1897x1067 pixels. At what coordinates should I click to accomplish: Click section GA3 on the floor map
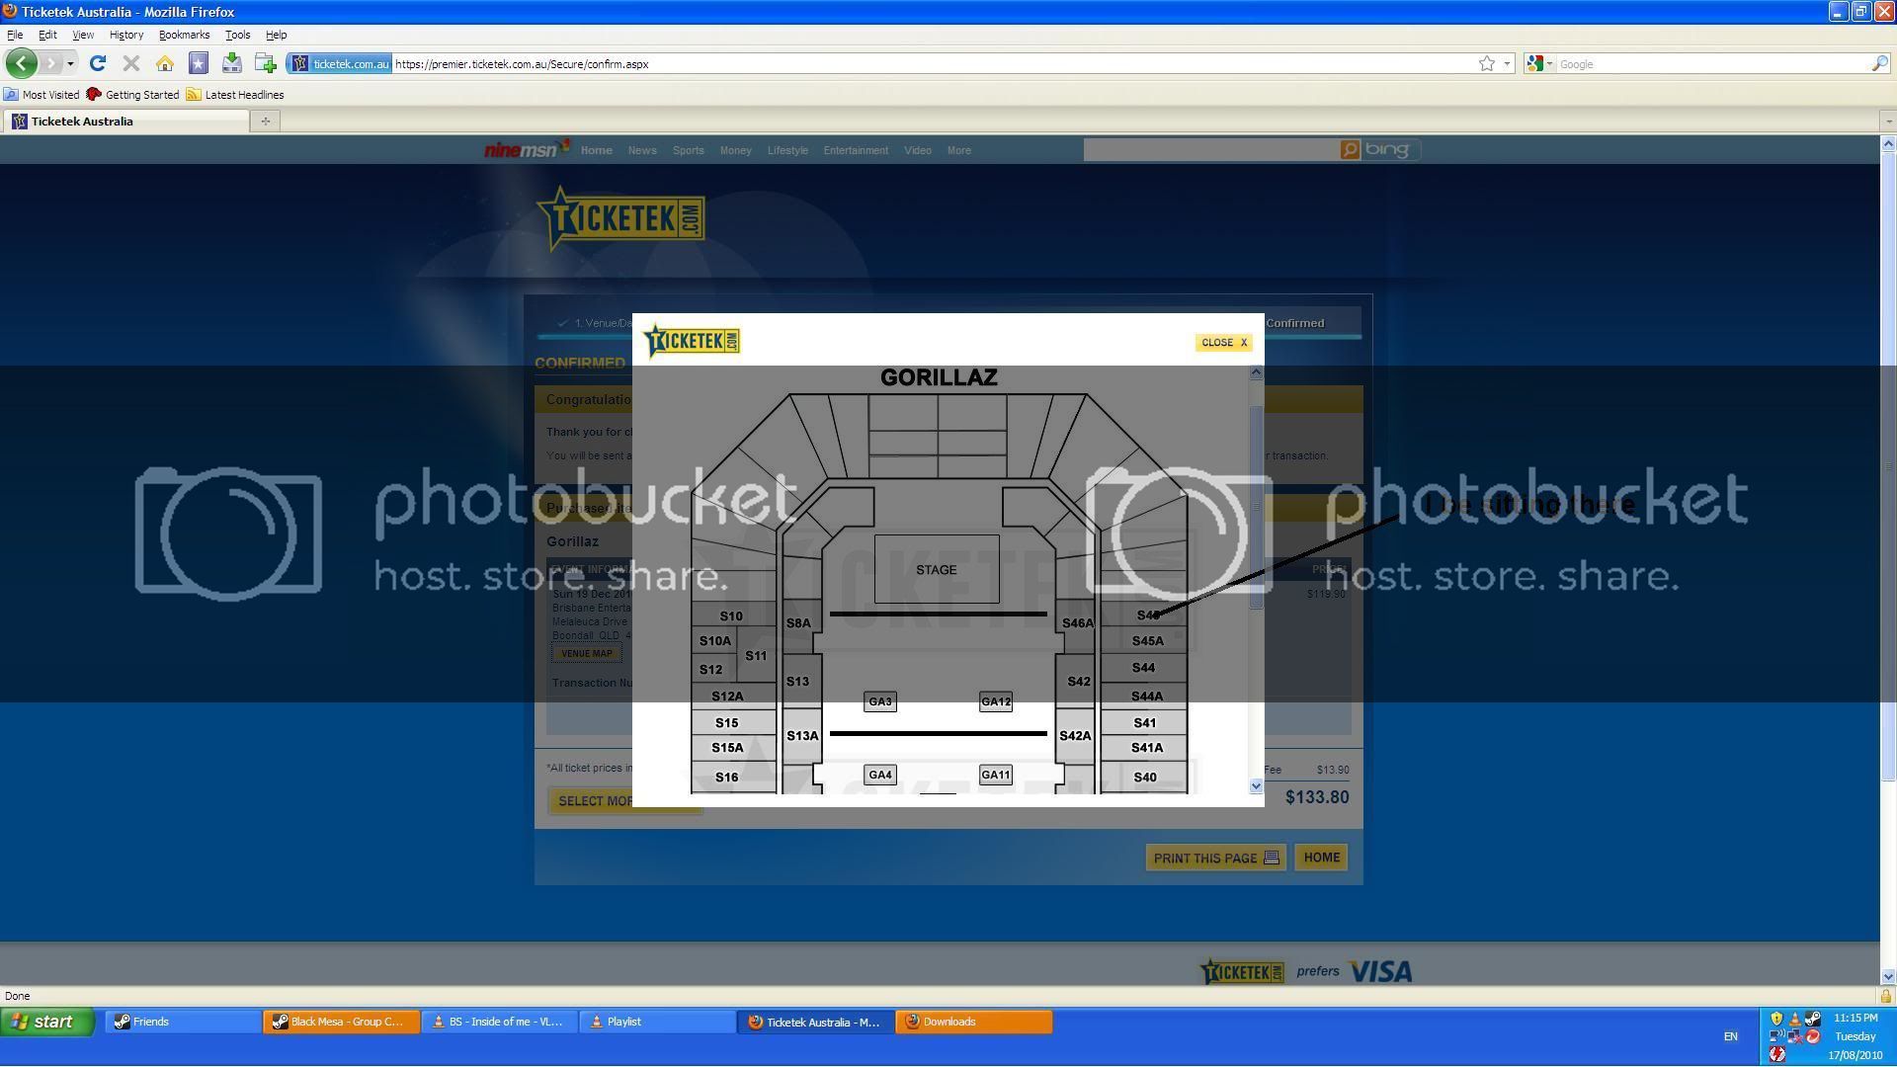pyautogui.click(x=879, y=701)
